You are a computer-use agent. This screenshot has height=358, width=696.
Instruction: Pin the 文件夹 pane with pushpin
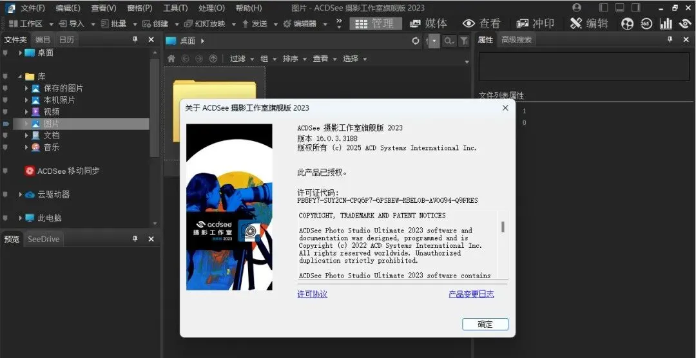pos(135,39)
